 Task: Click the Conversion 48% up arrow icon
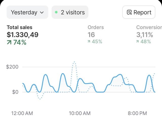click(138, 42)
